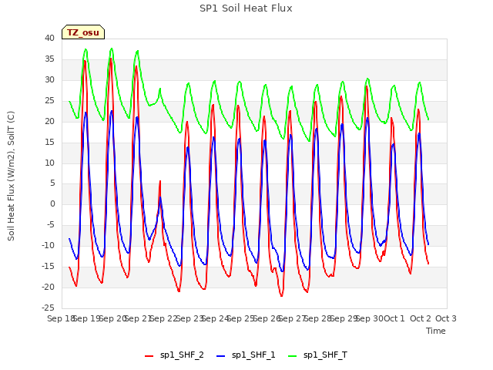Click the 40 y-axis tick label
The width and height of the screenshot is (493, 370).
click(x=49, y=38)
